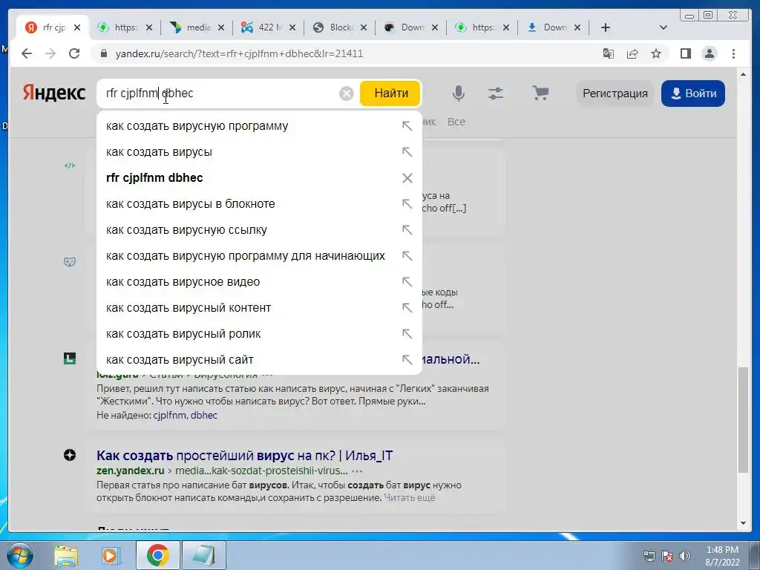Close the media tab
This screenshot has width=760, height=570.
coord(221,27)
